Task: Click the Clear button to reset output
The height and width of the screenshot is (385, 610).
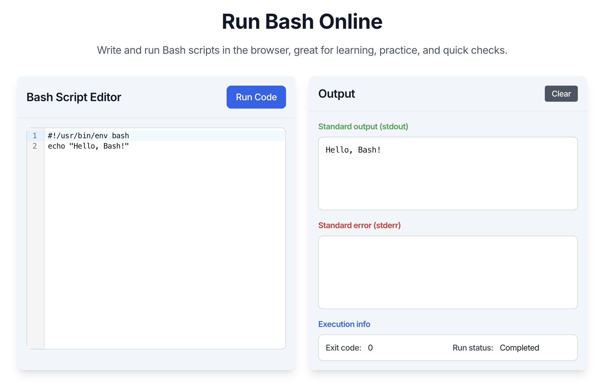Action: click(x=561, y=93)
